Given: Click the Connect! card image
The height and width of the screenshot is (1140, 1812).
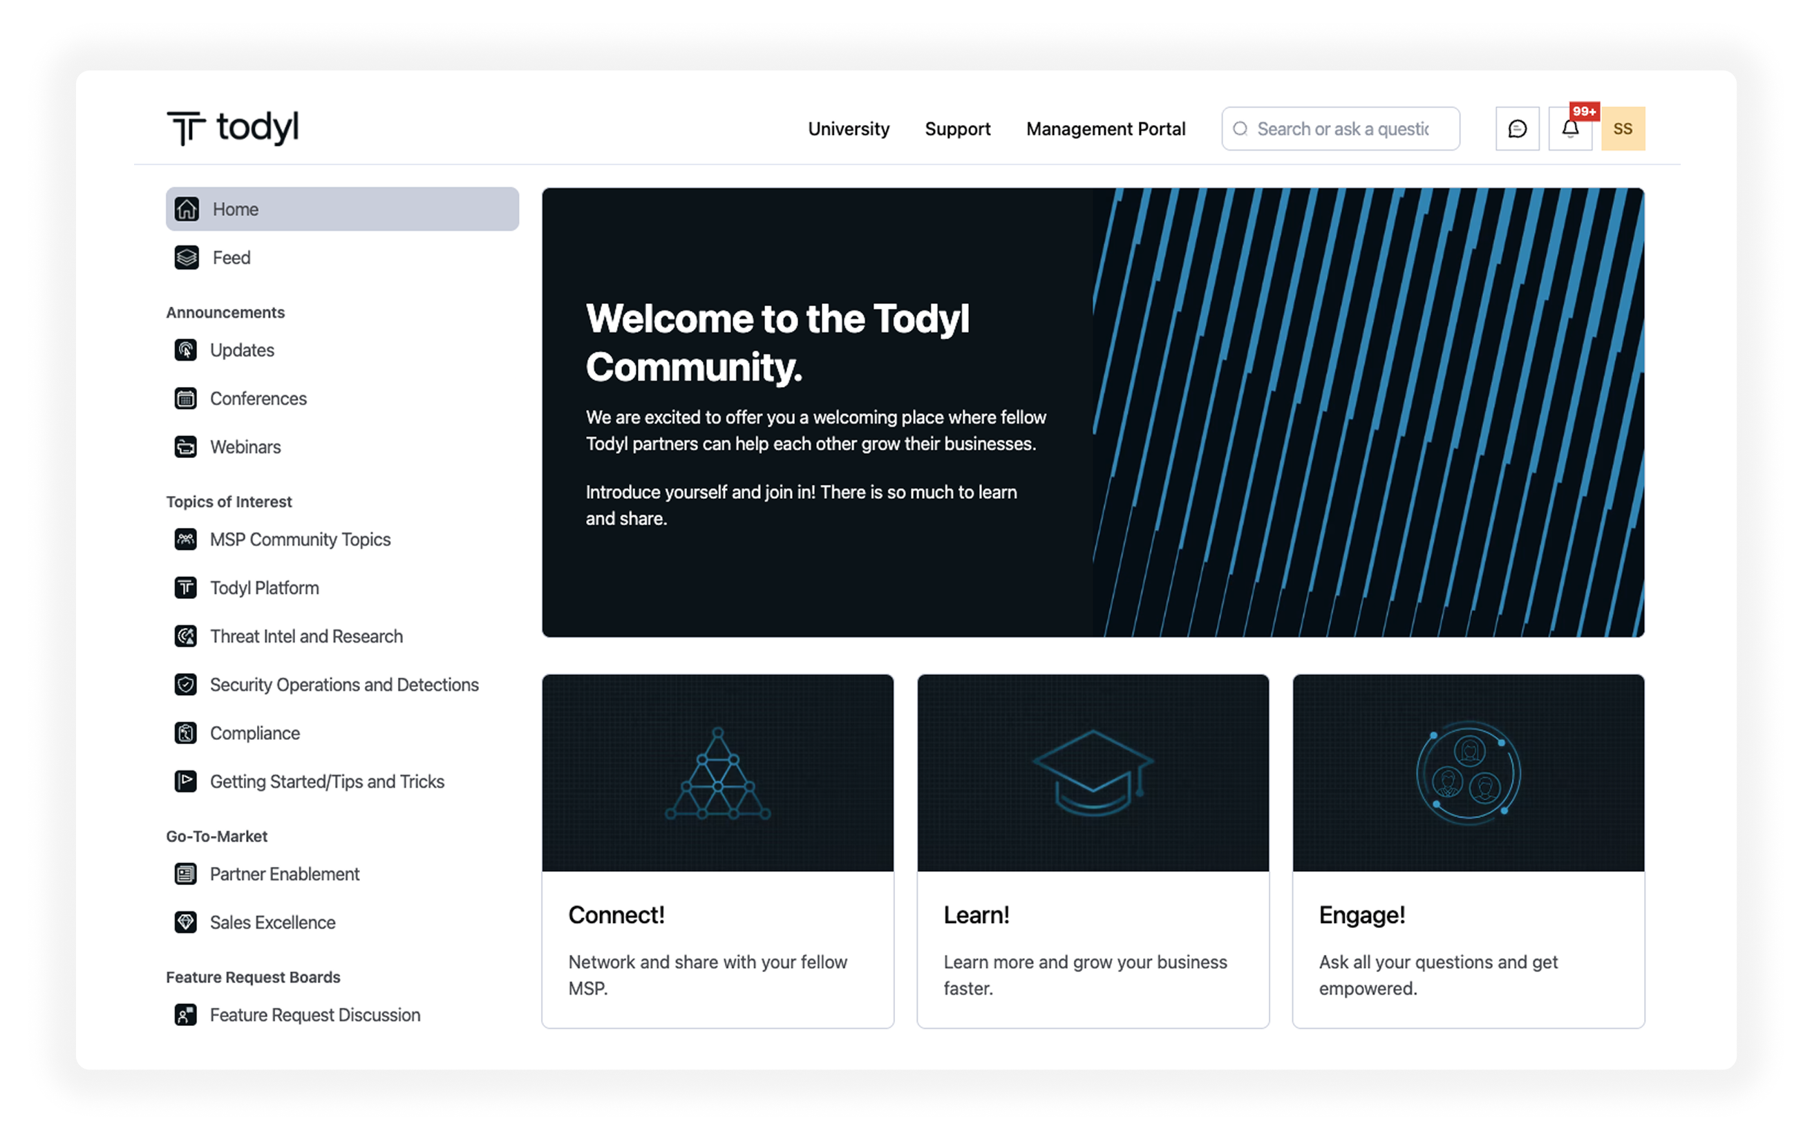Looking at the screenshot, I should click(x=718, y=773).
